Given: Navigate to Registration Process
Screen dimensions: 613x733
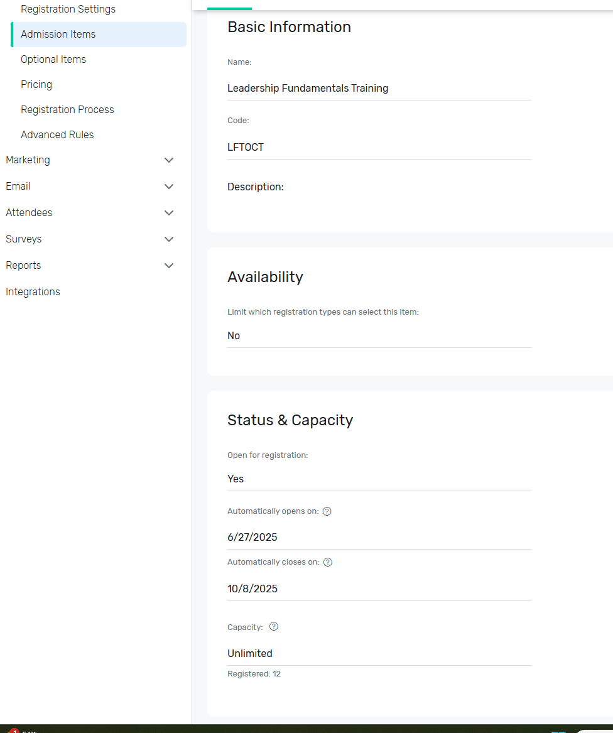Looking at the screenshot, I should (x=67, y=110).
